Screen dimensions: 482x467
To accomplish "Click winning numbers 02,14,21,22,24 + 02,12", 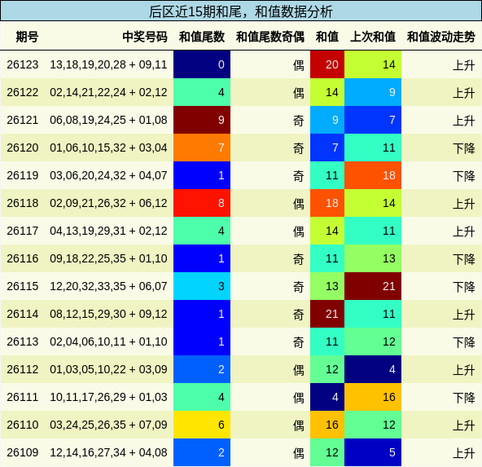I will (108, 92).
